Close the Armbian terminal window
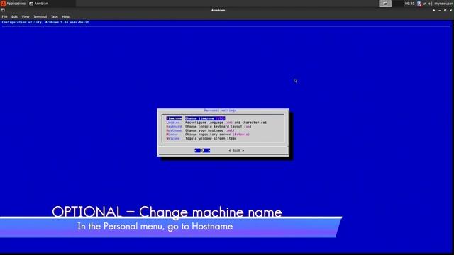 pyautogui.click(x=450, y=10)
